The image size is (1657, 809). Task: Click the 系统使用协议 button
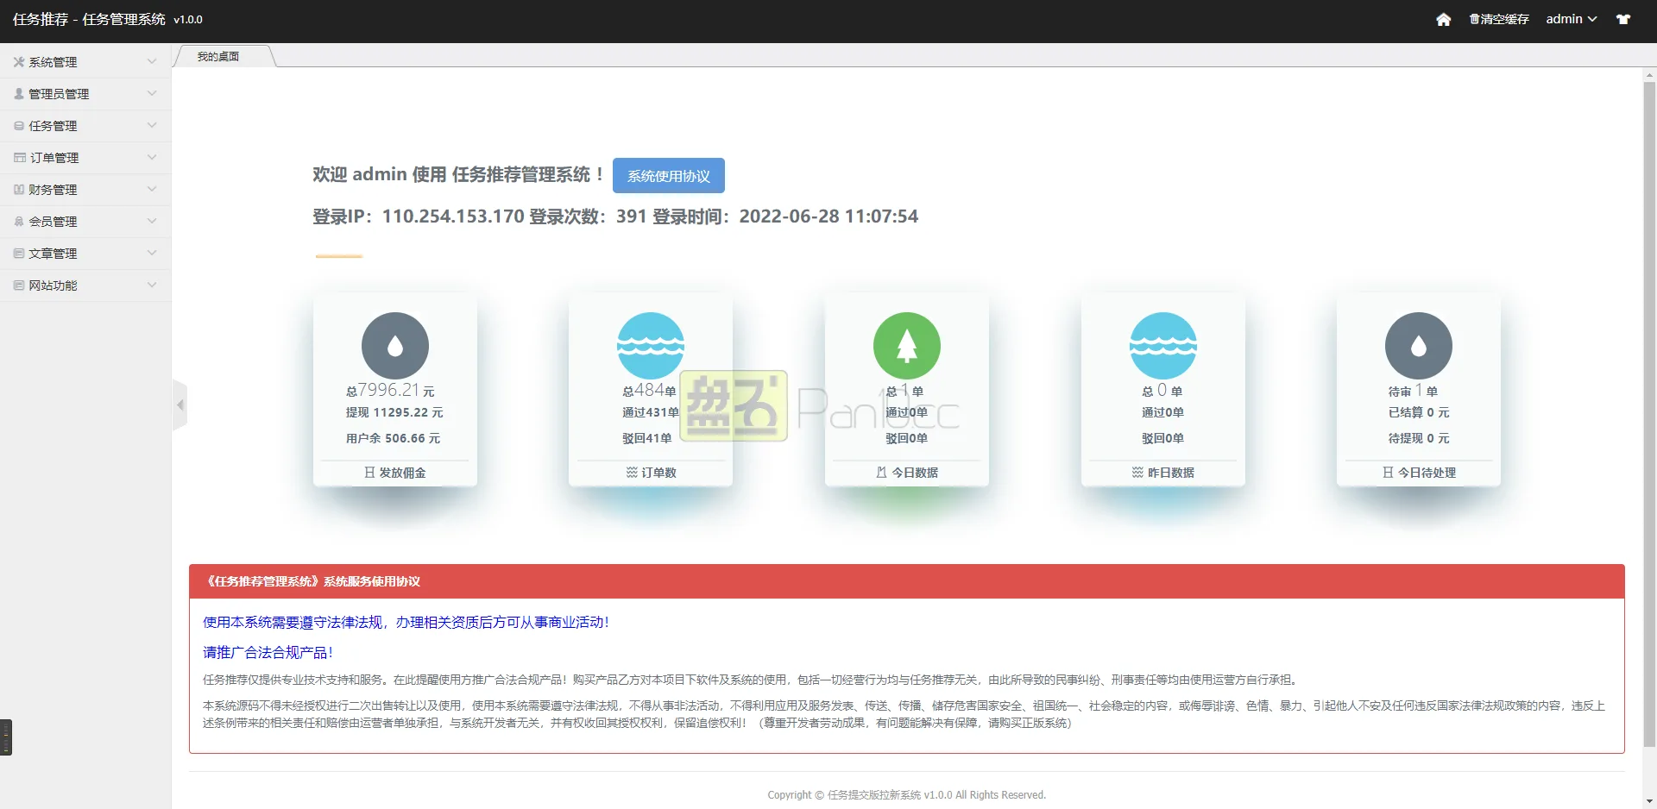tap(668, 175)
